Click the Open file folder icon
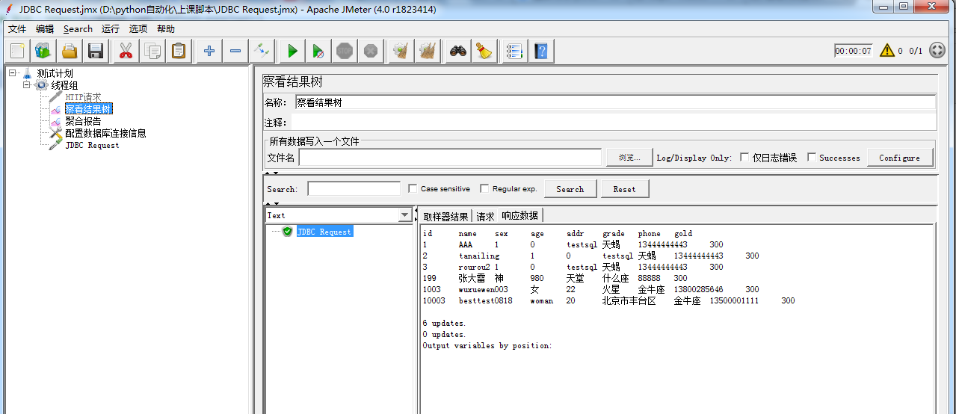The width and height of the screenshot is (956, 414). tap(70, 51)
